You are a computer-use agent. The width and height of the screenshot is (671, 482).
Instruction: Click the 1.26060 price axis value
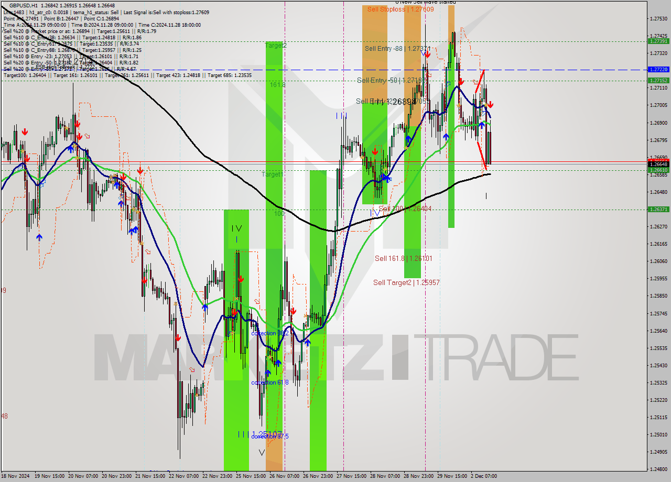click(x=658, y=261)
